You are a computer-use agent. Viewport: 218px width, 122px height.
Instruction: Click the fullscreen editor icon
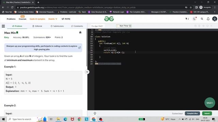click(211, 26)
